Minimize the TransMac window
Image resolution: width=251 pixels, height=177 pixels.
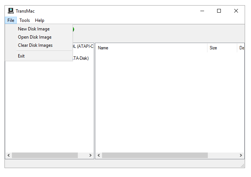pos(202,11)
